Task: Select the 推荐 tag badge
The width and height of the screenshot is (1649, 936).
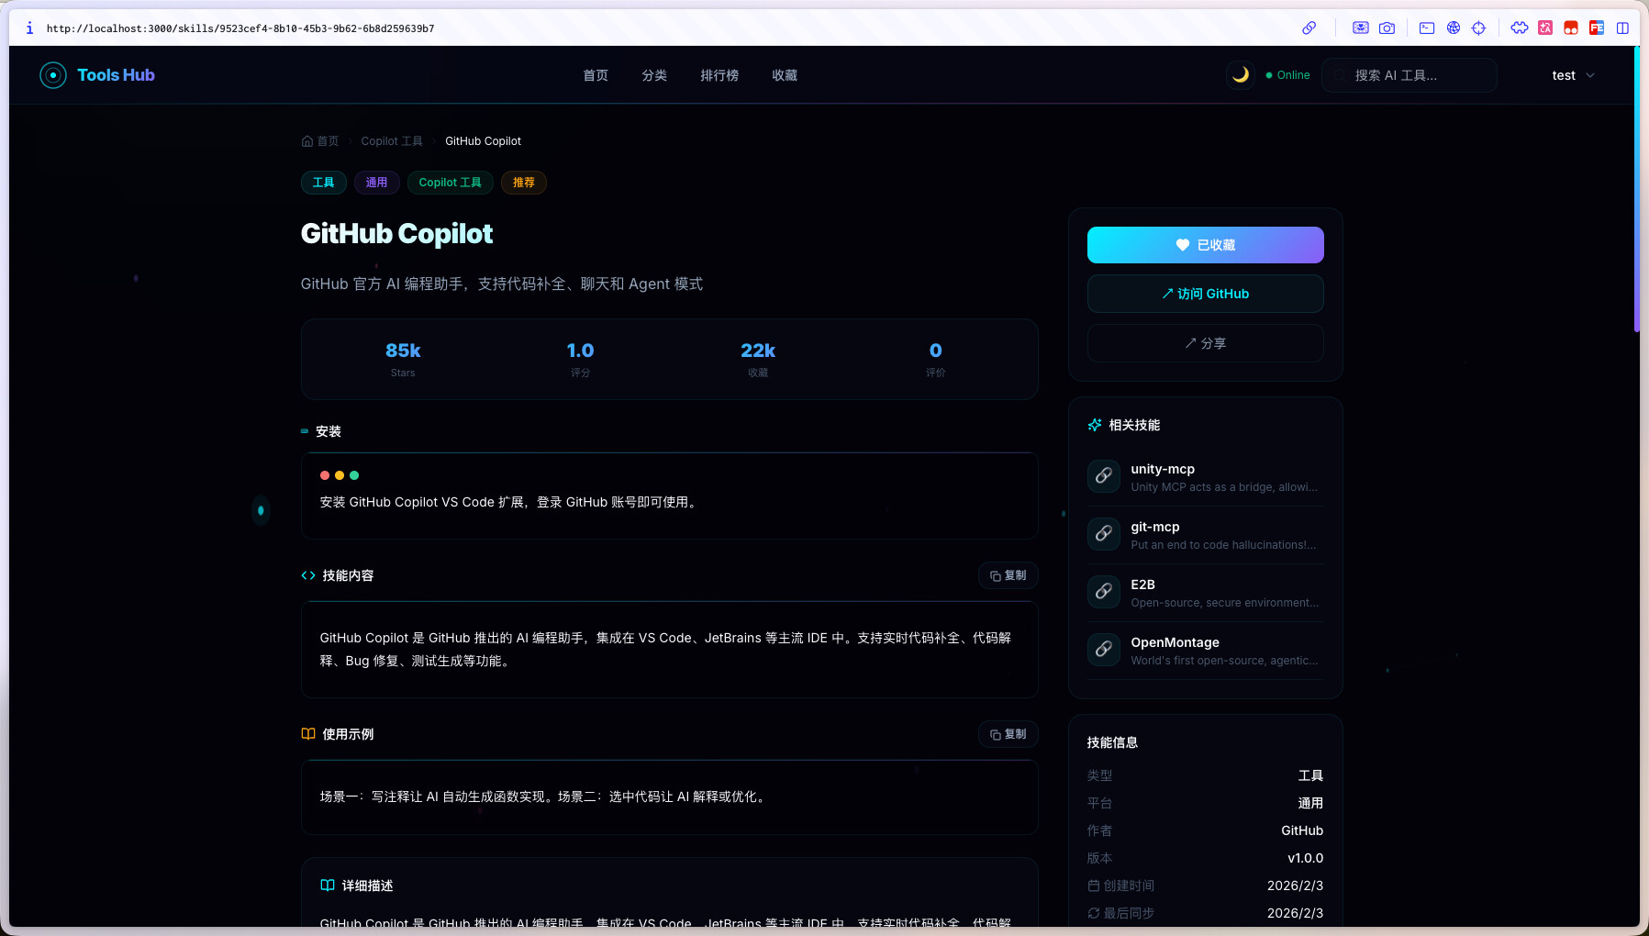Action: pyautogui.click(x=523, y=183)
